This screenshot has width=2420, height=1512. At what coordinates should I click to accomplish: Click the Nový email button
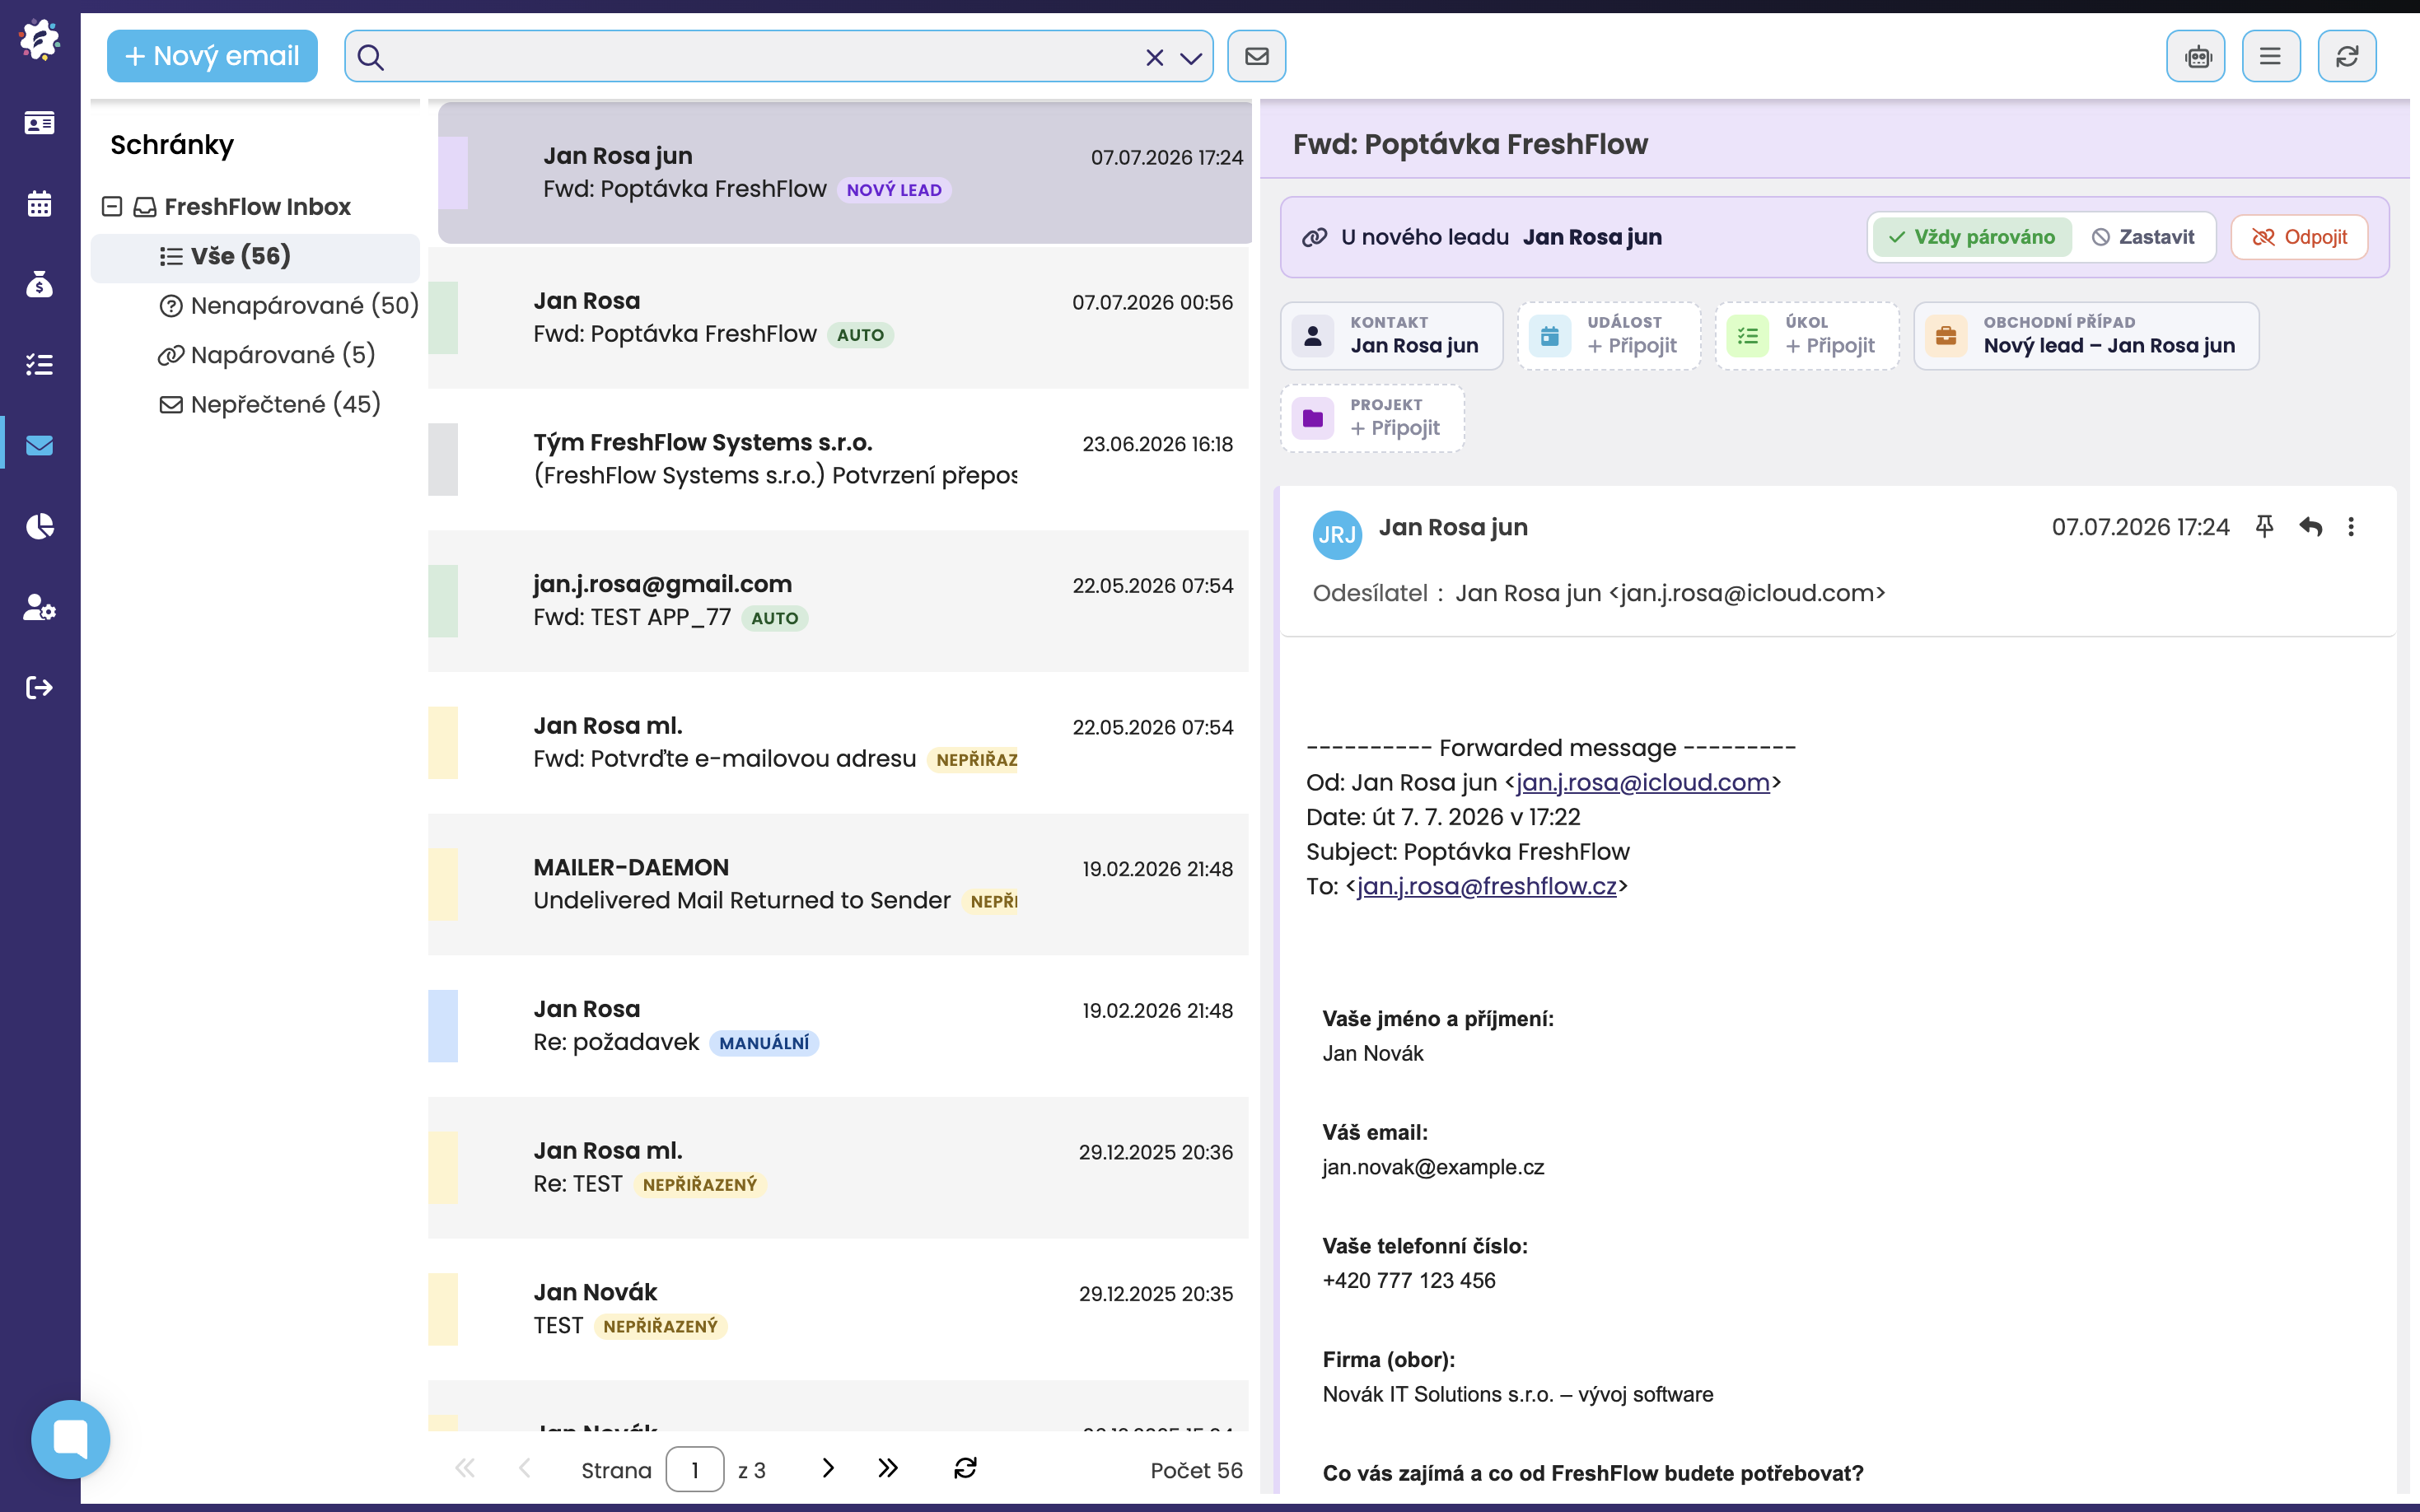[x=212, y=56]
